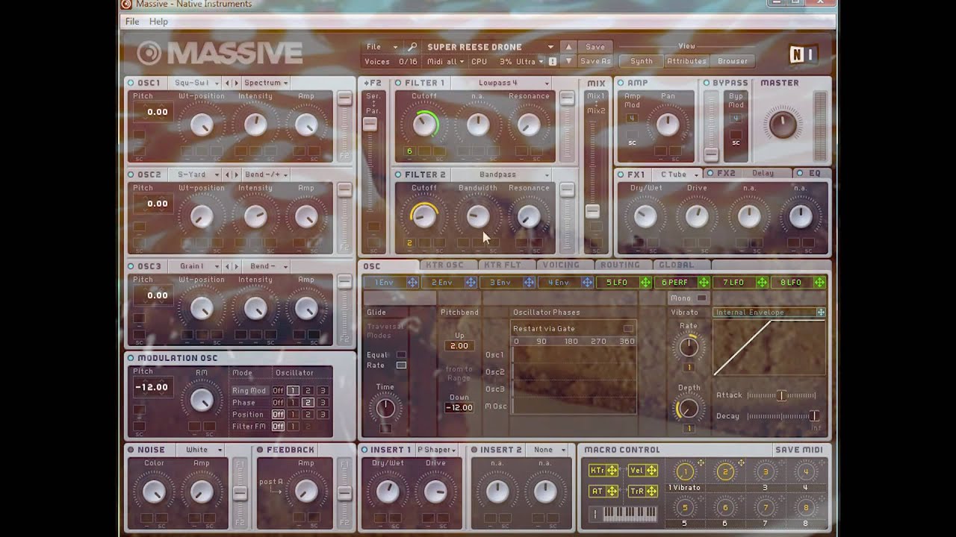Toggle OSC2 power button
956x537 pixels.
coord(131,175)
